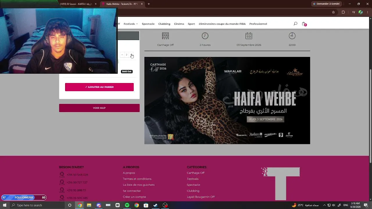Call the +216 50 548 028 number
The height and width of the screenshot is (209, 372).
77,175
